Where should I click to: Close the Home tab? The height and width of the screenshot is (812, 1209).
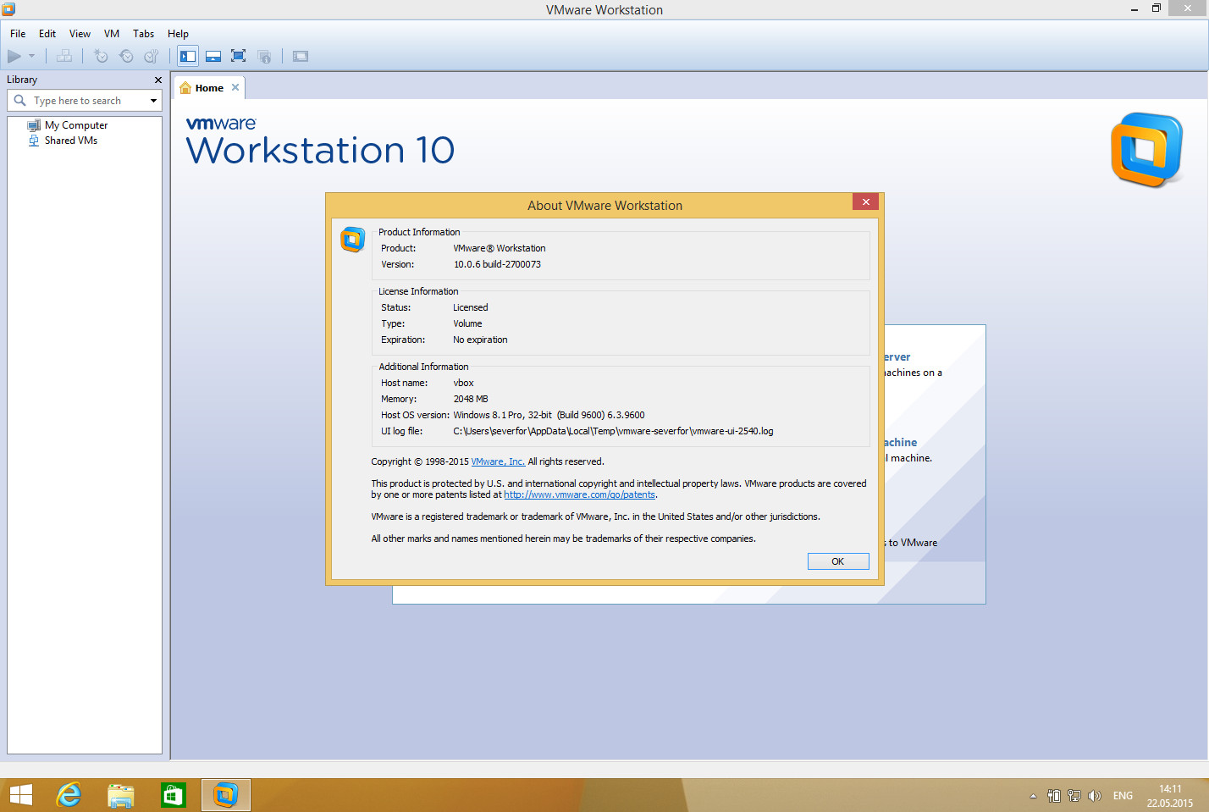[x=235, y=87]
